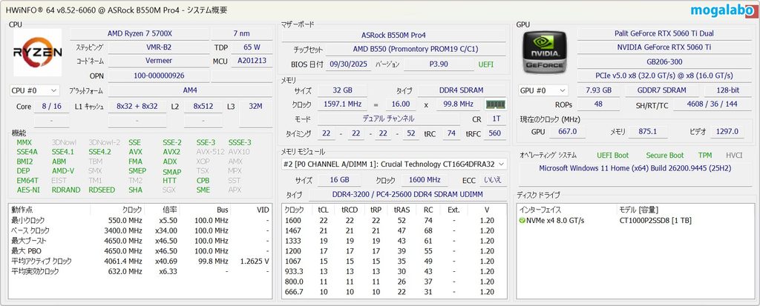Click the 4608 / 36 / 144 shader field
The width and height of the screenshot is (760, 306).
coord(712,104)
